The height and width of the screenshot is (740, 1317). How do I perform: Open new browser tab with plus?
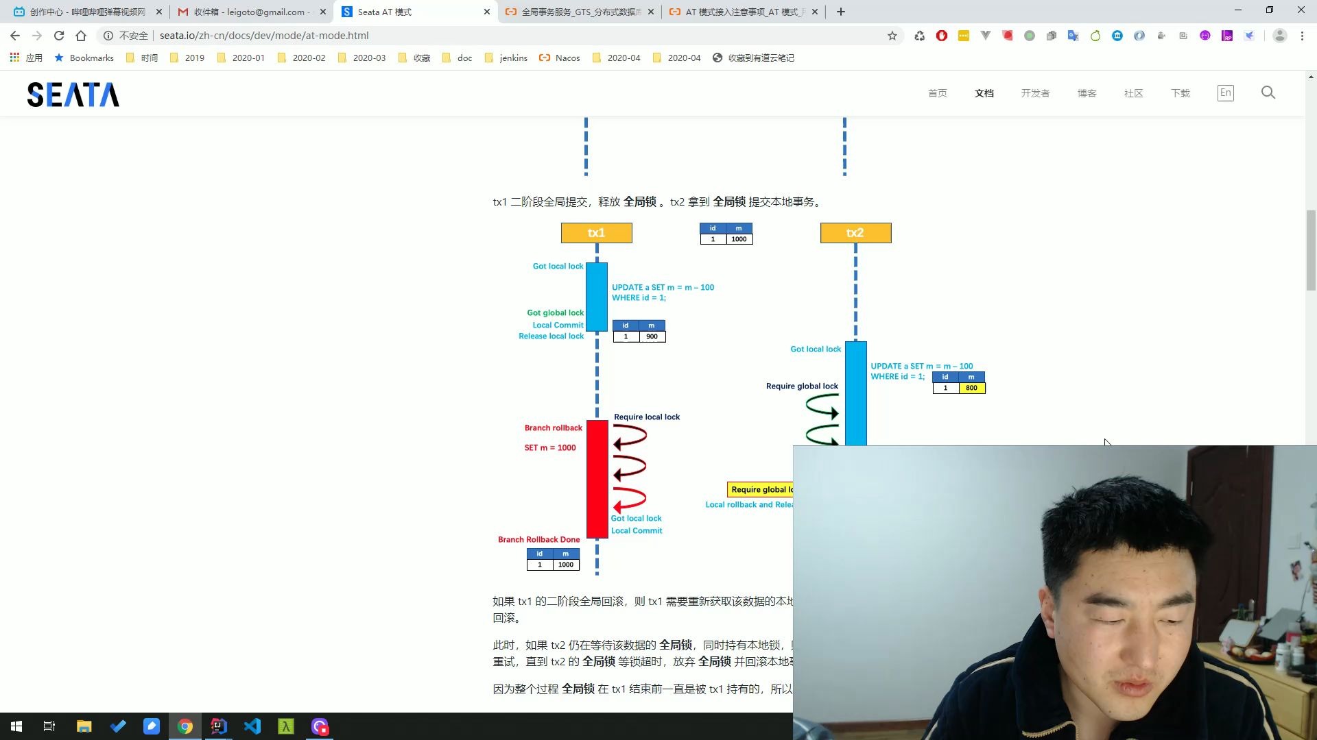840,12
